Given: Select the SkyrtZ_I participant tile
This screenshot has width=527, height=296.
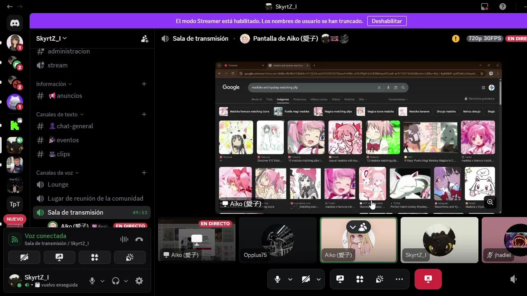Looking at the screenshot, I should click(x=439, y=240).
